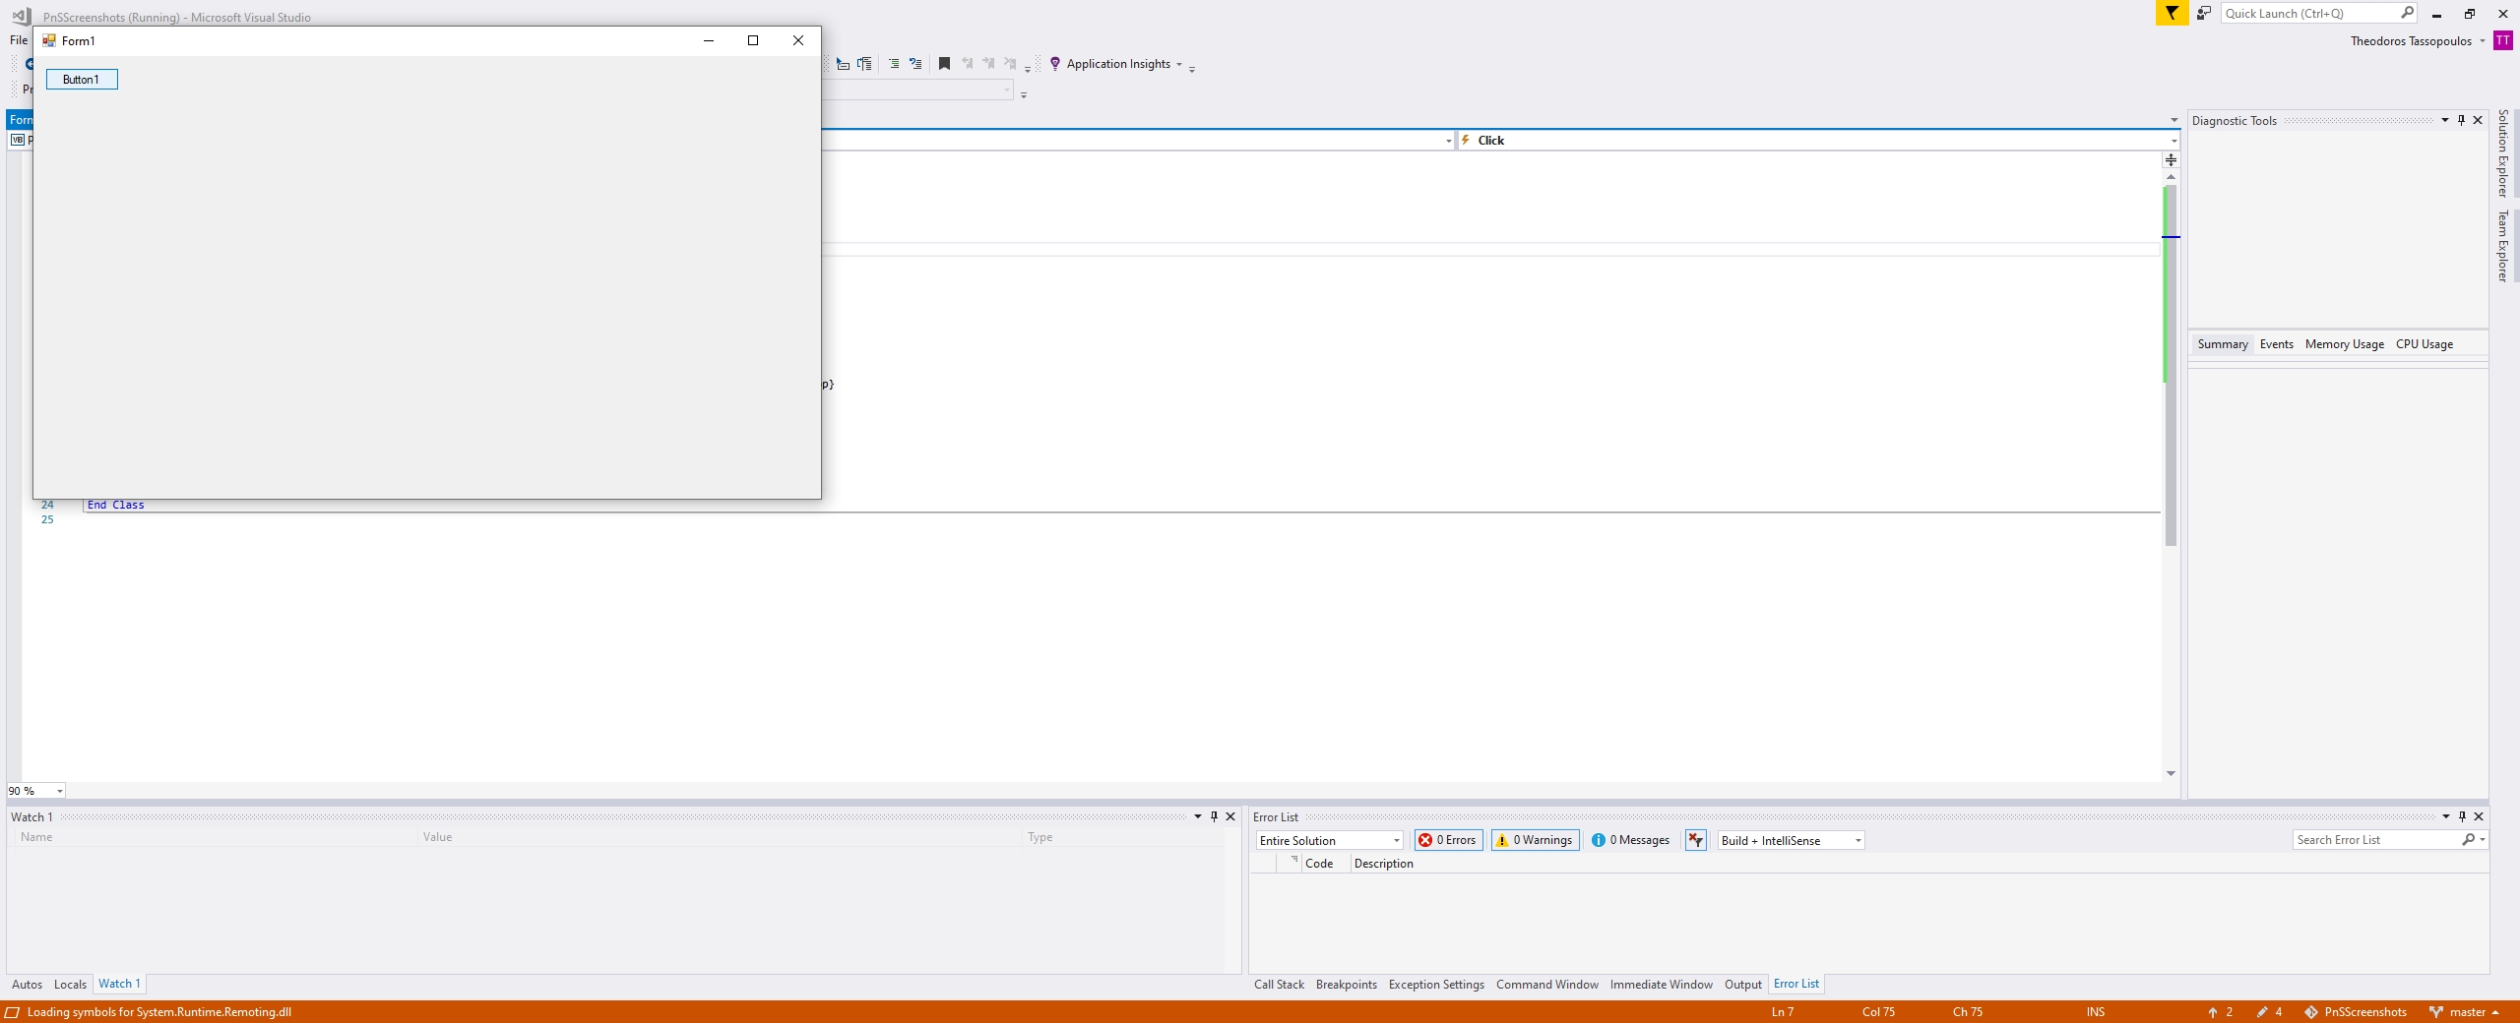The image size is (2520, 1023).
Task: Toggle the bookmark icon in toolbar
Action: tap(944, 64)
